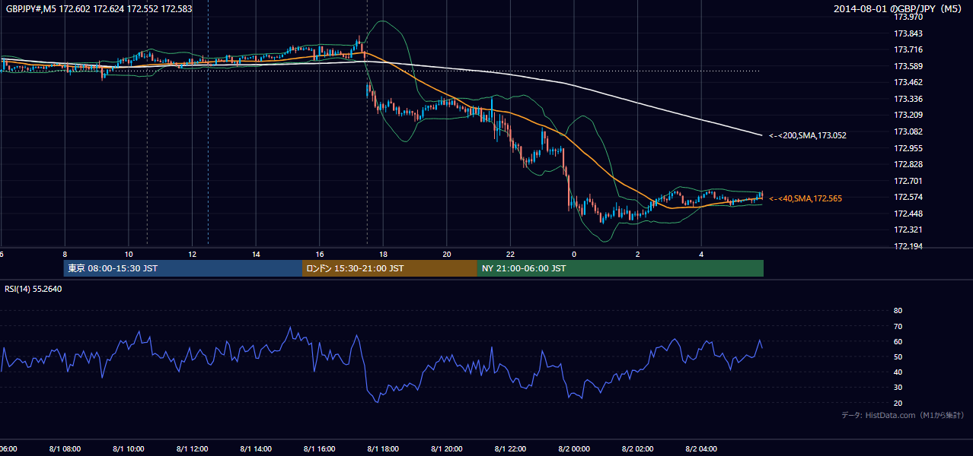
Task: Click the 8/1 14:00 bottom time label
Action: (x=256, y=449)
